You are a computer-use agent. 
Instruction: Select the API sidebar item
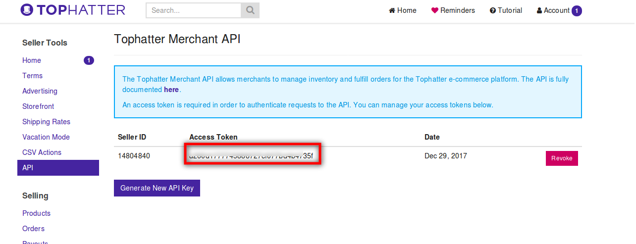(x=58, y=168)
